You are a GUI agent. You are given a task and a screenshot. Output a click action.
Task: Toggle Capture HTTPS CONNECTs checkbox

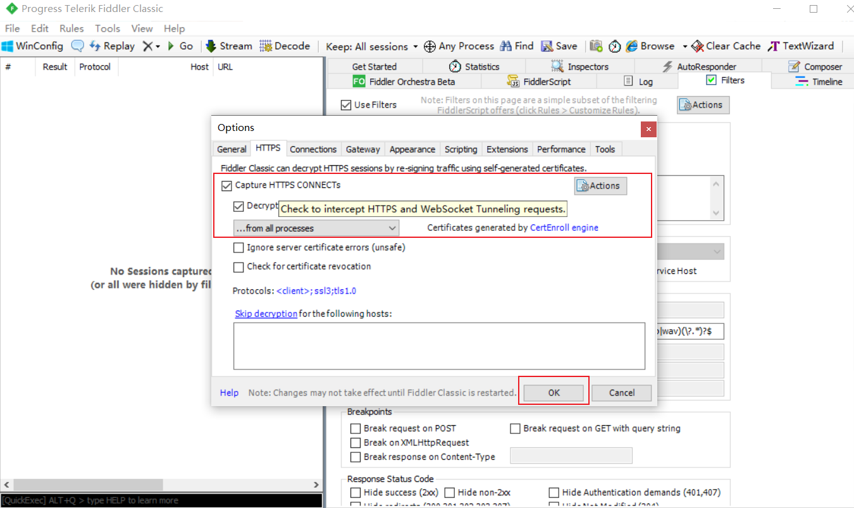tap(226, 185)
